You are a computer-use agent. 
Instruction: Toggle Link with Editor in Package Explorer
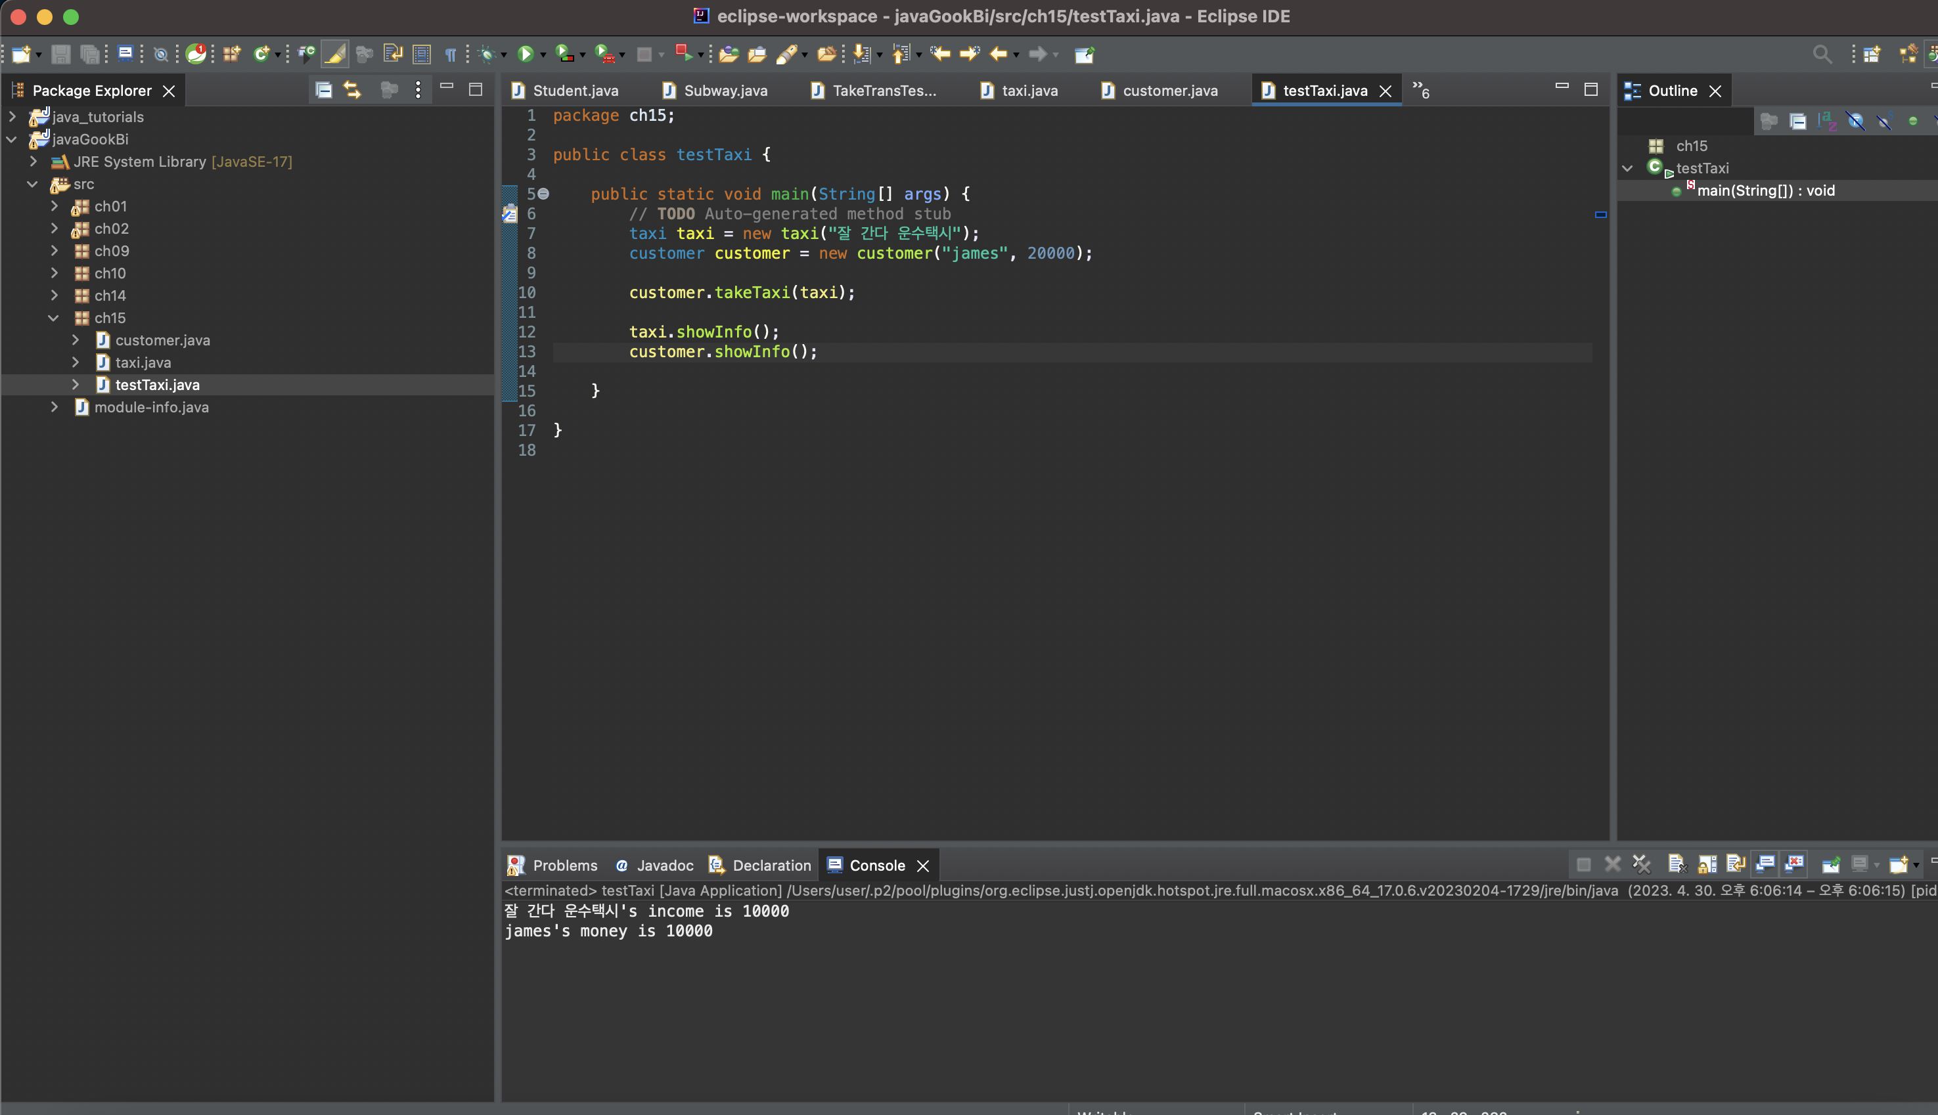(352, 91)
